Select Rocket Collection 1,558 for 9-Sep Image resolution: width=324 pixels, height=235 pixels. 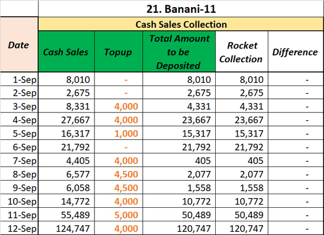click(242, 188)
